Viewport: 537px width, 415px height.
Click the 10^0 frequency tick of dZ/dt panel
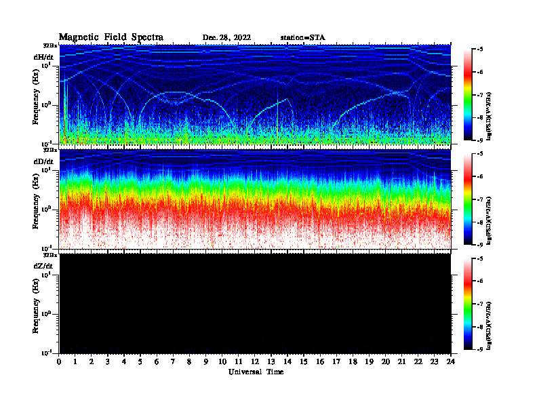click(47, 313)
